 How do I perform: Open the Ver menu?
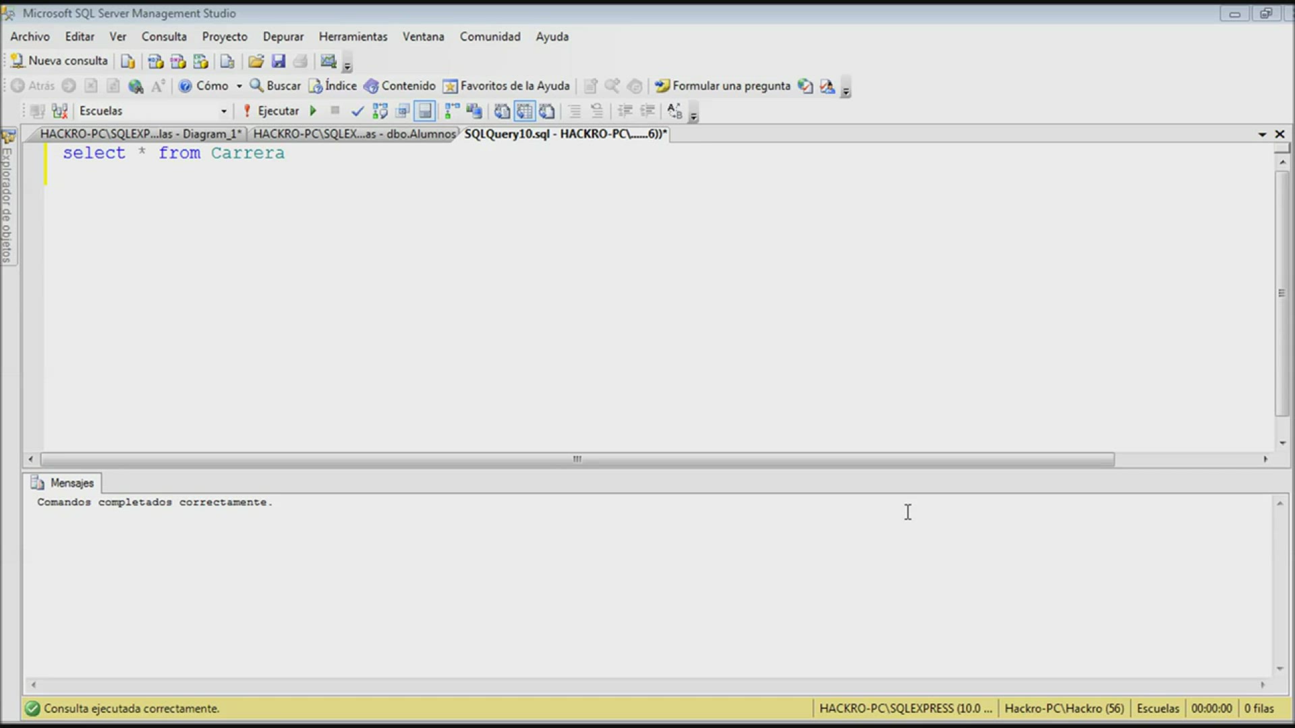click(118, 36)
